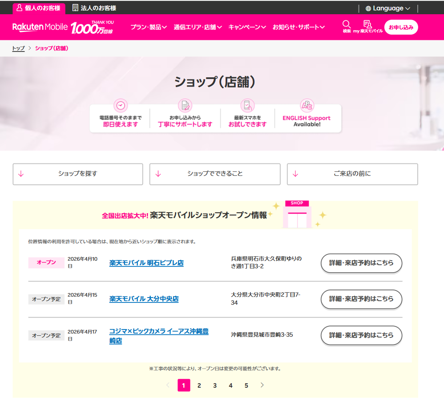
Task: Click the Rakuten Mobile logo
Action: [x=40, y=27]
